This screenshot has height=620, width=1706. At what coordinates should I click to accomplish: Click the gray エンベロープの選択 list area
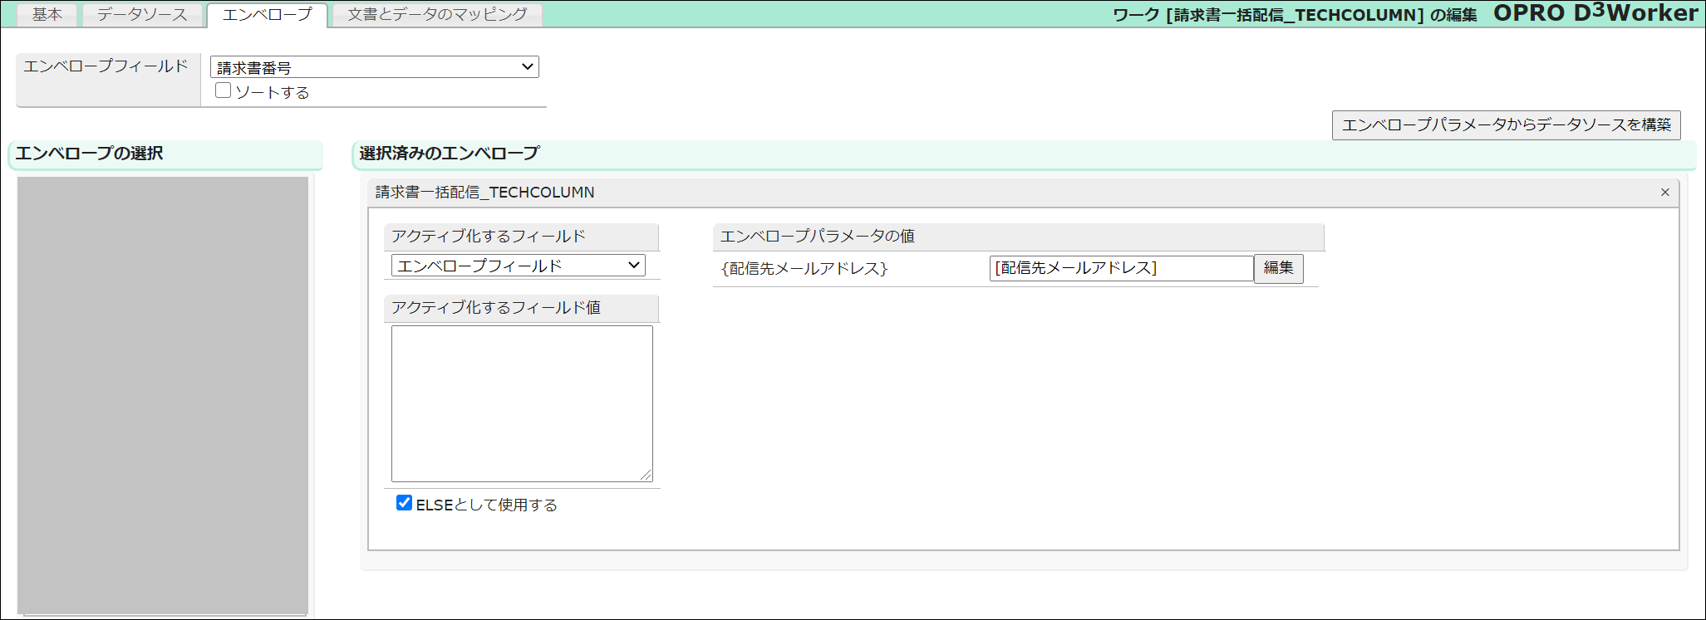coord(163,395)
